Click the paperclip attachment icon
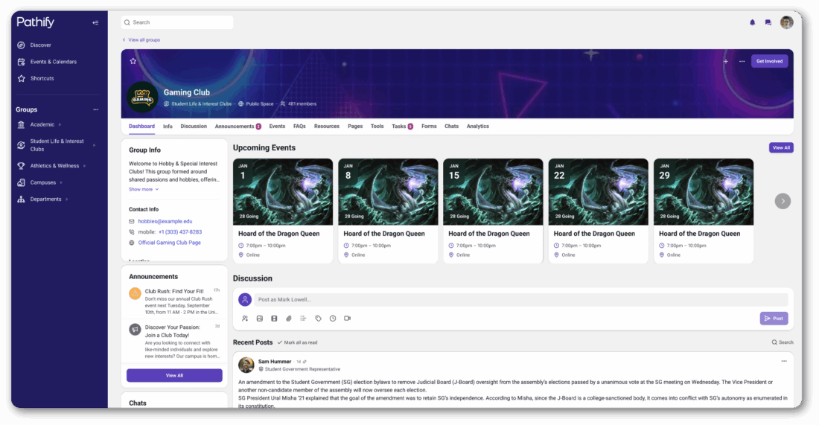This screenshot has height=425, width=819. click(289, 319)
